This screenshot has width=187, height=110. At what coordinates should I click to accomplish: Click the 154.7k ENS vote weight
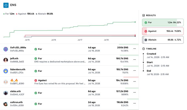pyautogui.click(x=122, y=80)
